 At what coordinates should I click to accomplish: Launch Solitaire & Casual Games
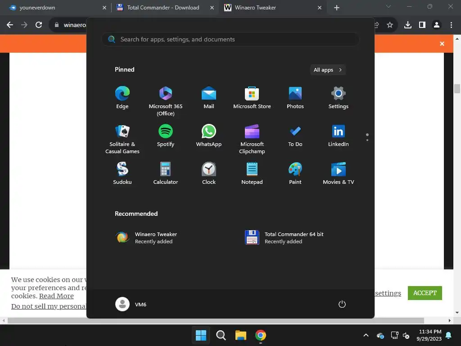(122, 139)
